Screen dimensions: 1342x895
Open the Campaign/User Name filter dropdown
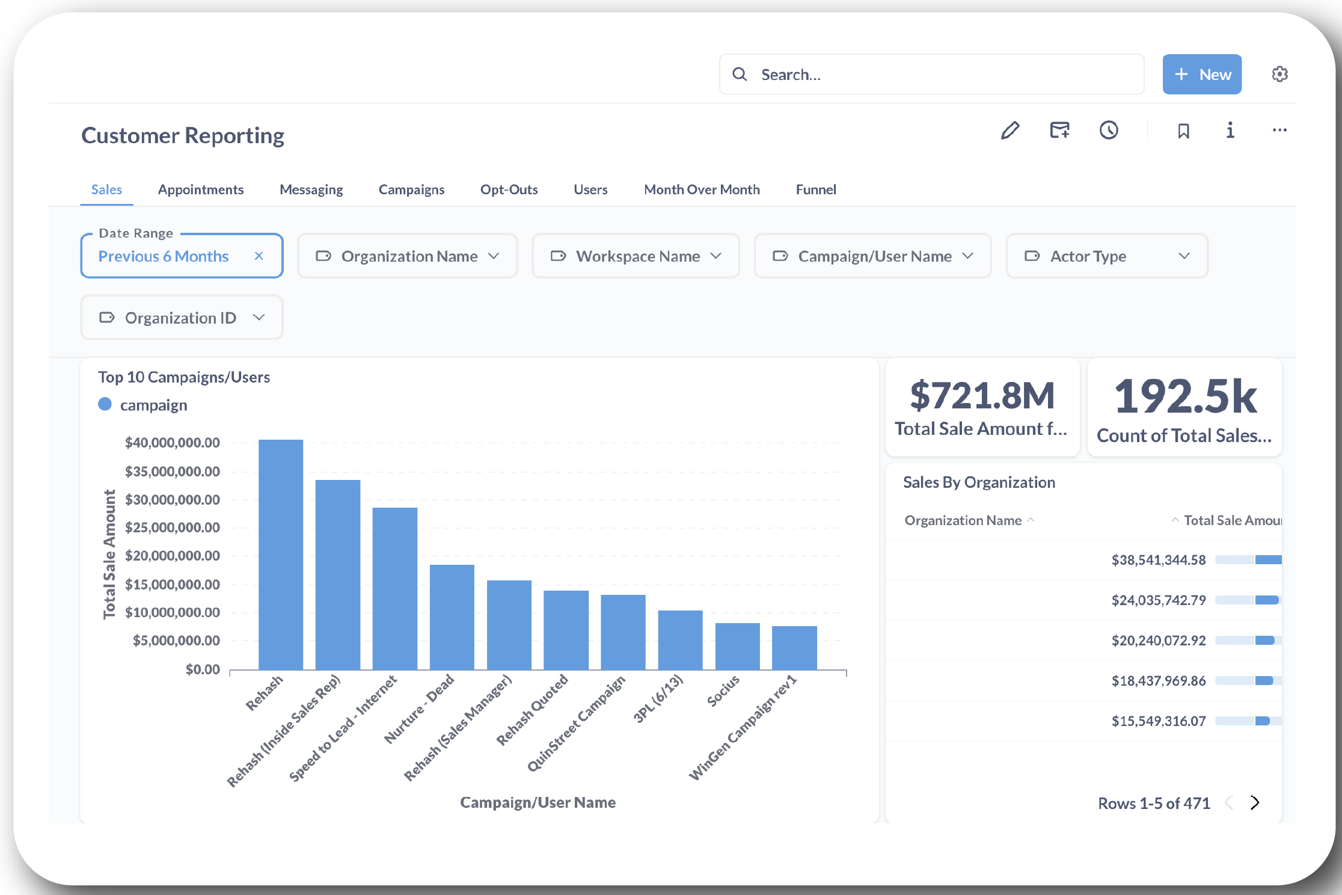click(872, 256)
